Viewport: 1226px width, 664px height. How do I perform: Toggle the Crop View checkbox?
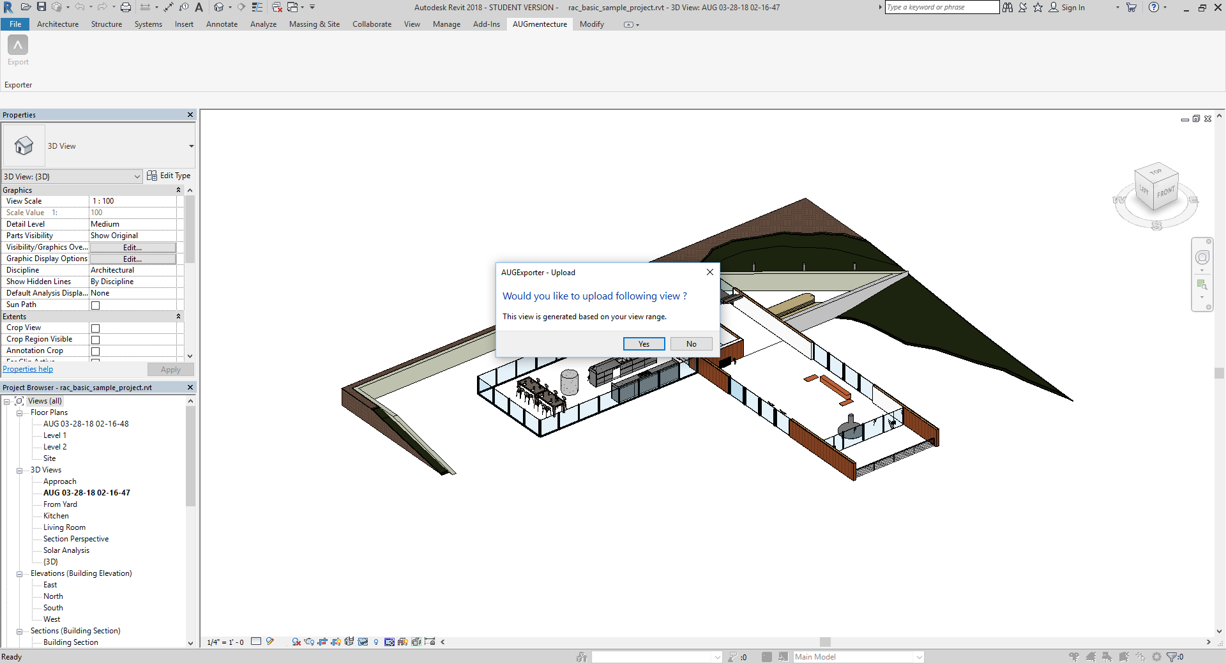[96, 328]
